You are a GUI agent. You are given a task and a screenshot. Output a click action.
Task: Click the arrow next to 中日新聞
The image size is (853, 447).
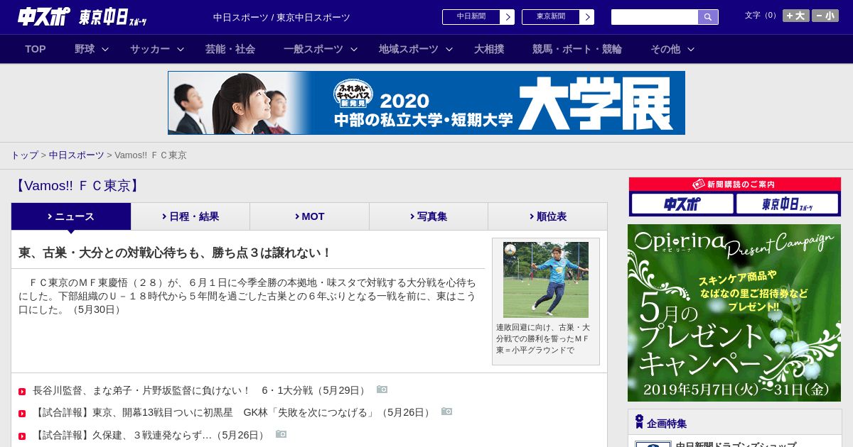tap(508, 17)
